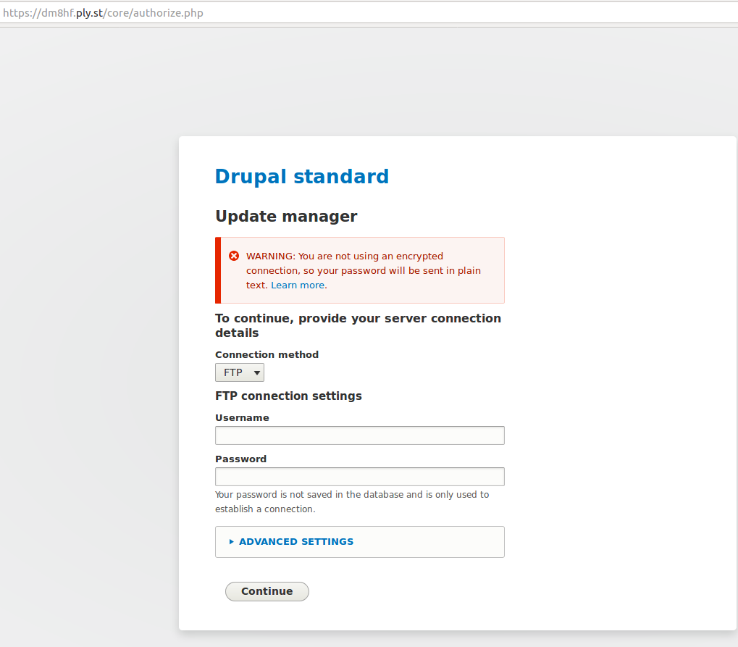Click the Connection method label
Screen dimensions: 738x647
click(x=267, y=354)
